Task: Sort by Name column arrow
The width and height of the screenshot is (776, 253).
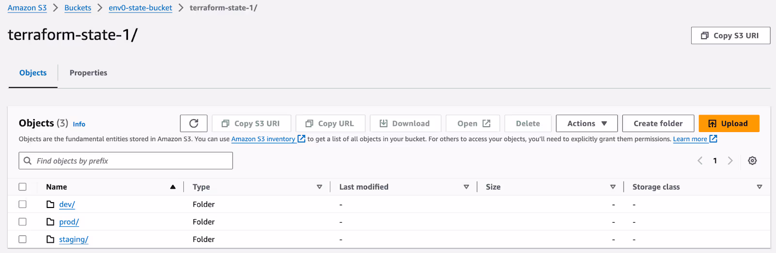Action: point(173,187)
